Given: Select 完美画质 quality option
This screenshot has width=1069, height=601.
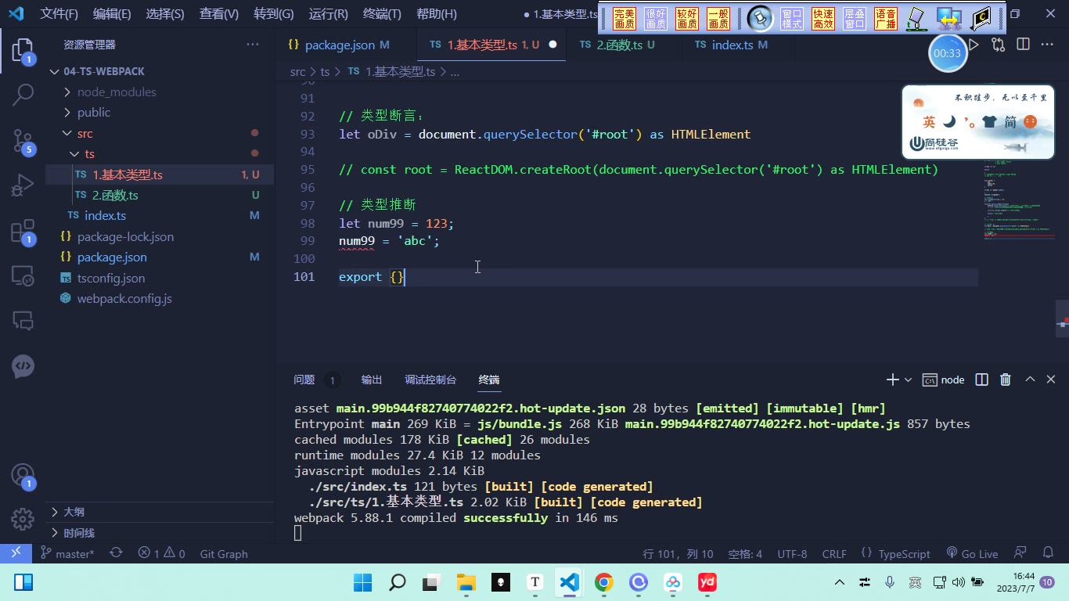Looking at the screenshot, I should (x=624, y=19).
